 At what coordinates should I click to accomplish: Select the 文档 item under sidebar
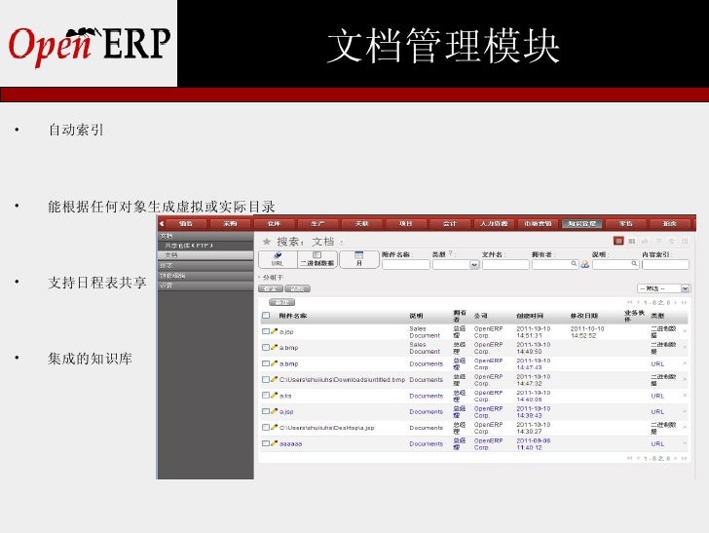point(205,255)
